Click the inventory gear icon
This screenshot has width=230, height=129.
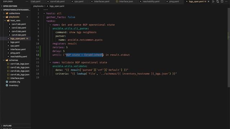coord(7,85)
